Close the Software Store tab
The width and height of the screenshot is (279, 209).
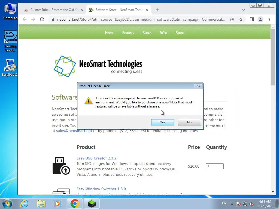coord(147,10)
